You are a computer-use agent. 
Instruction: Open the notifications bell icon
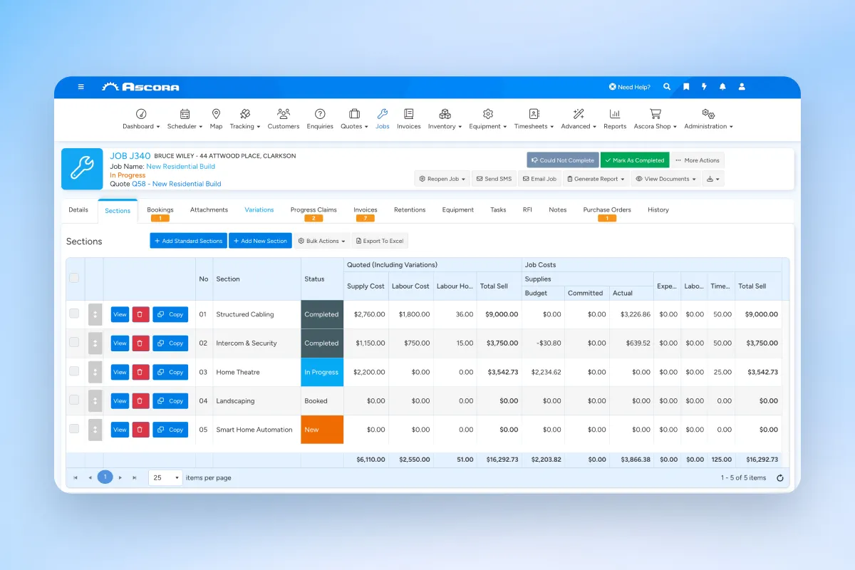pyautogui.click(x=723, y=87)
